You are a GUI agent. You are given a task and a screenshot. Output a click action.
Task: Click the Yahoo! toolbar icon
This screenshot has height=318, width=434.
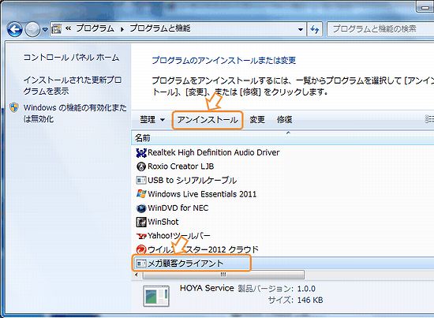click(141, 236)
